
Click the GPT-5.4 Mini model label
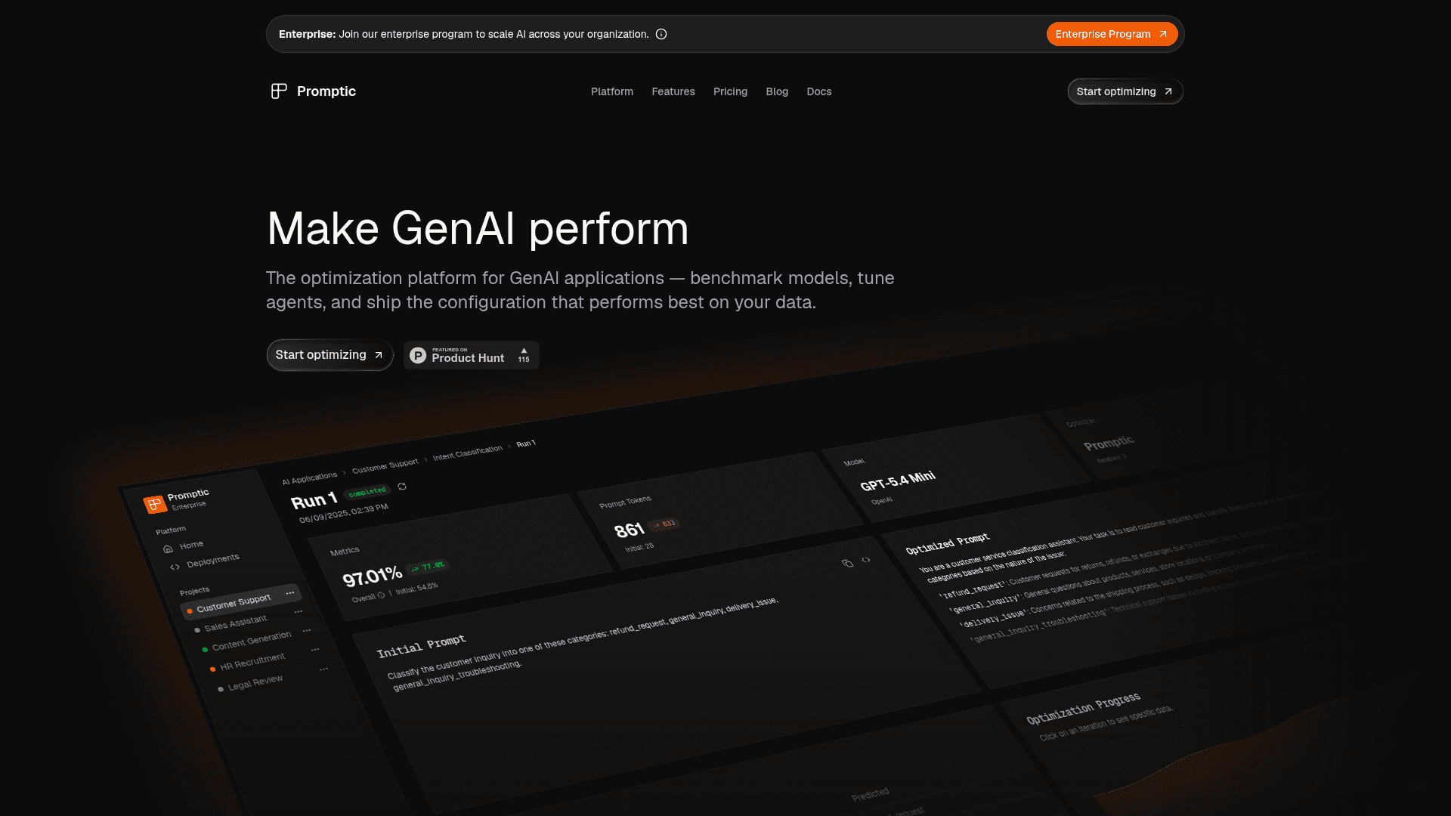(898, 481)
